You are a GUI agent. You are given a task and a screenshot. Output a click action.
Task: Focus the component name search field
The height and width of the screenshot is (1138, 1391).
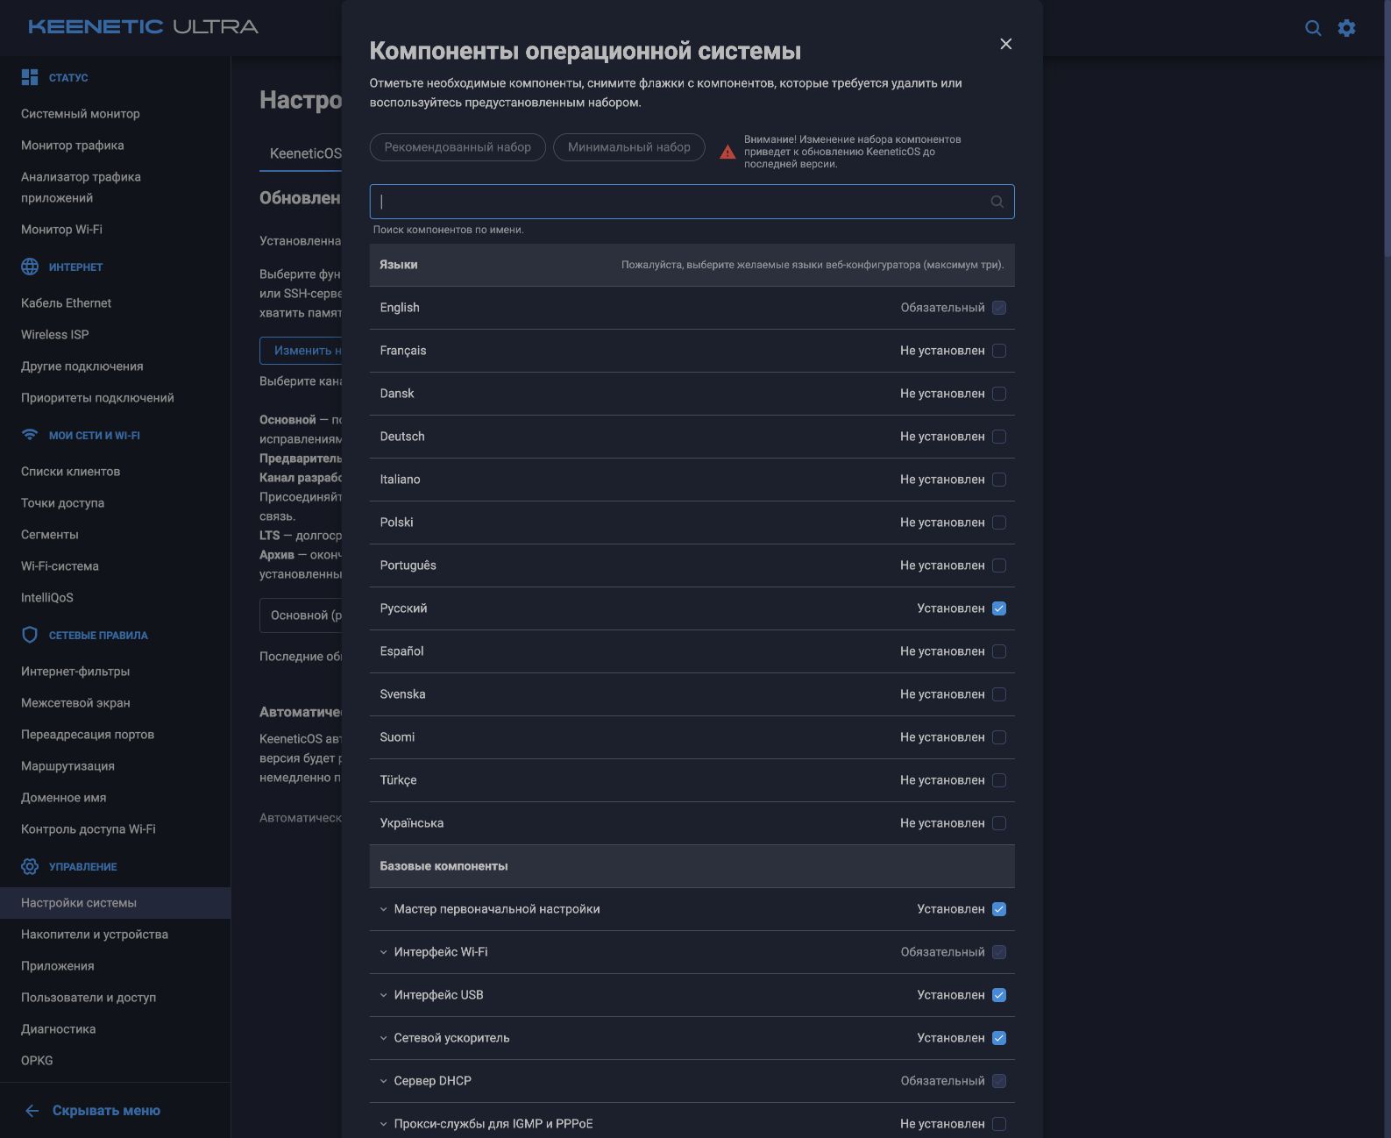click(692, 202)
